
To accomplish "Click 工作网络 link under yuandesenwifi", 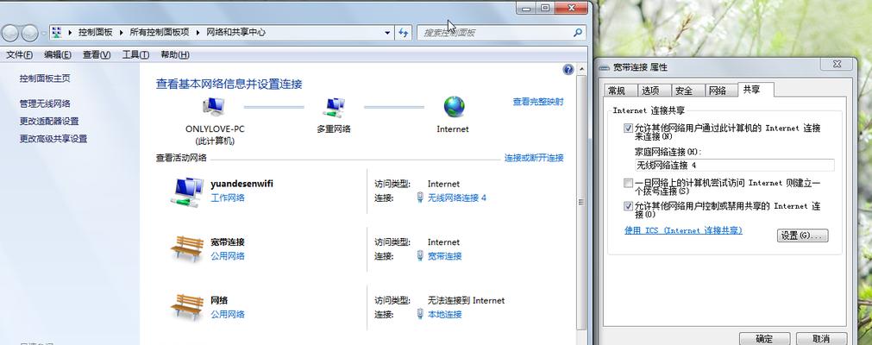I will click(228, 198).
